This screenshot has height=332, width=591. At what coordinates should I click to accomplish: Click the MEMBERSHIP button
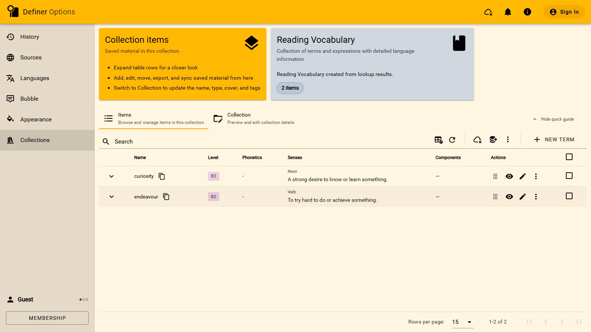click(47, 318)
